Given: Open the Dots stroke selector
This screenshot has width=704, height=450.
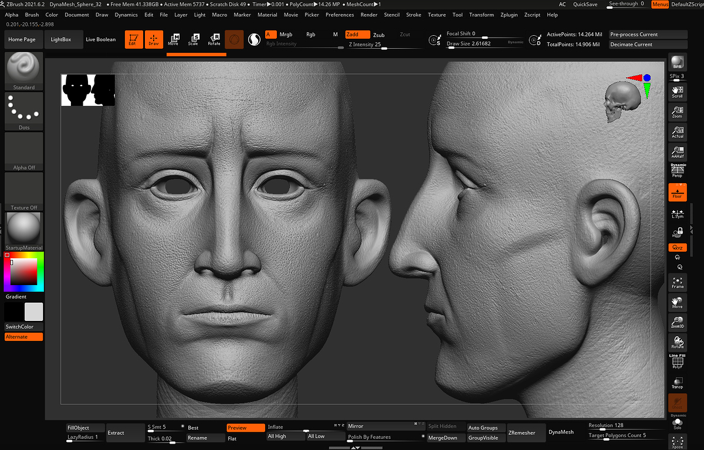Looking at the screenshot, I should (x=24, y=111).
